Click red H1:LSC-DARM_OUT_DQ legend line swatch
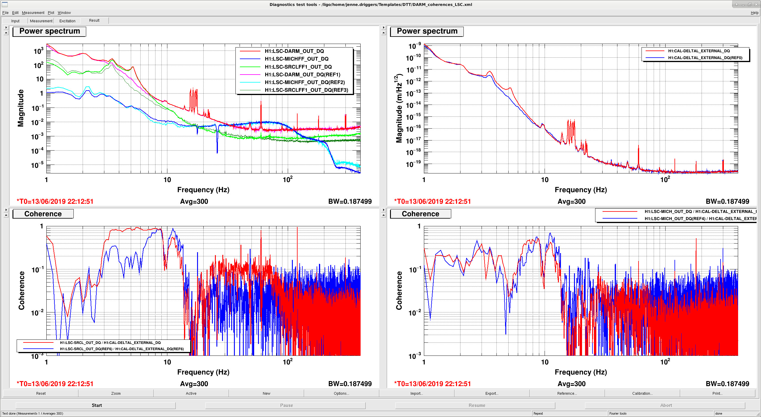 tap(250, 51)
